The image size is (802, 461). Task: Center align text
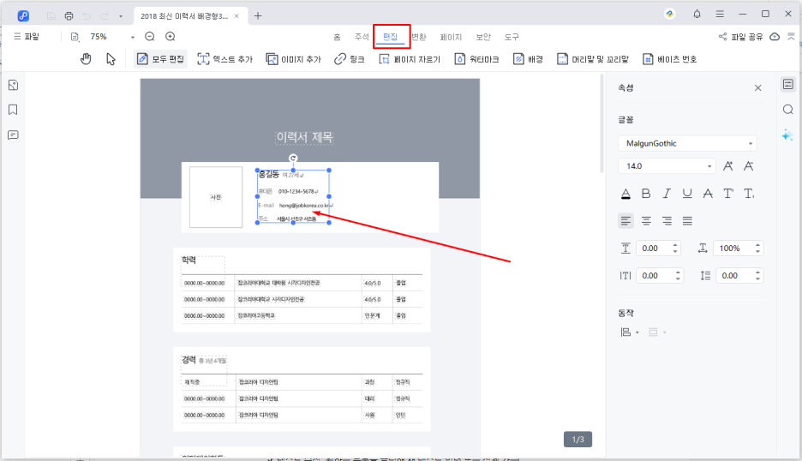point(647,220)
